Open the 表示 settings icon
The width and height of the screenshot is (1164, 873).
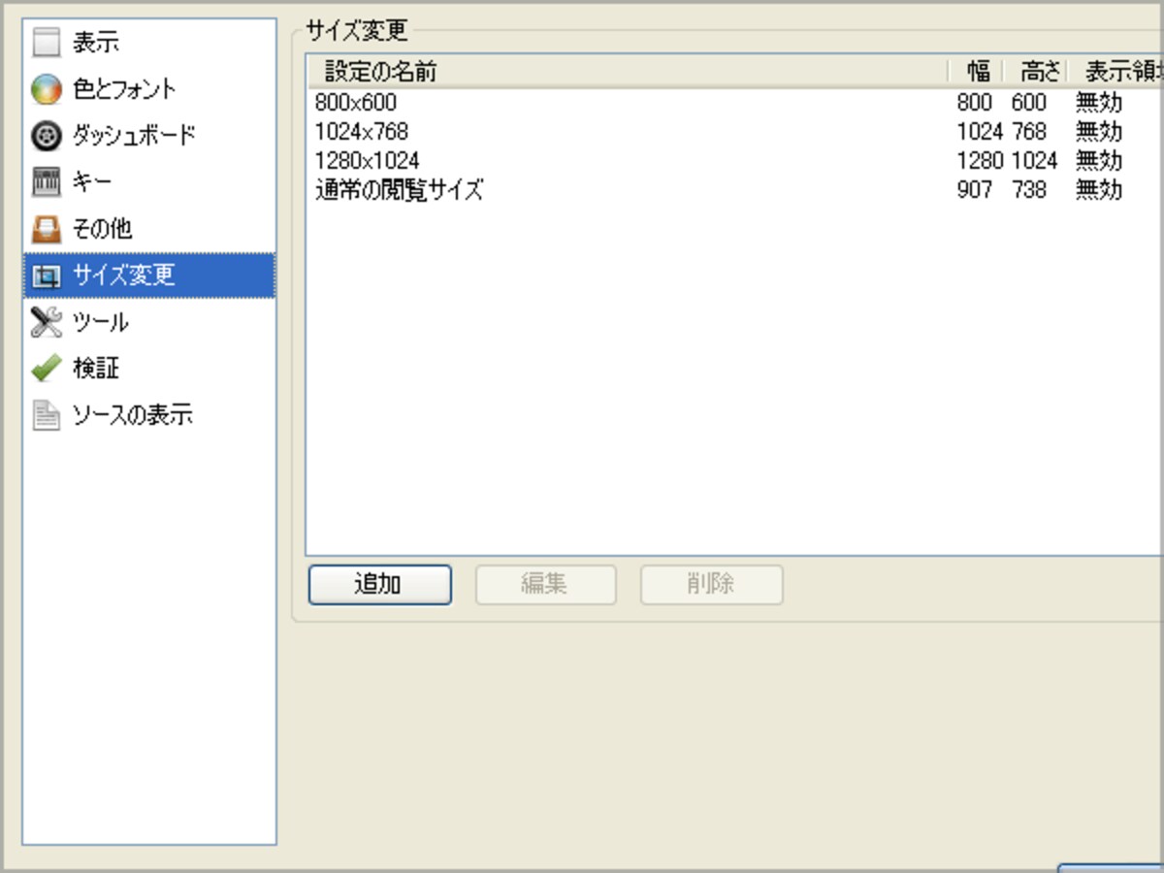pyautogui.click(x=46, y=44)
